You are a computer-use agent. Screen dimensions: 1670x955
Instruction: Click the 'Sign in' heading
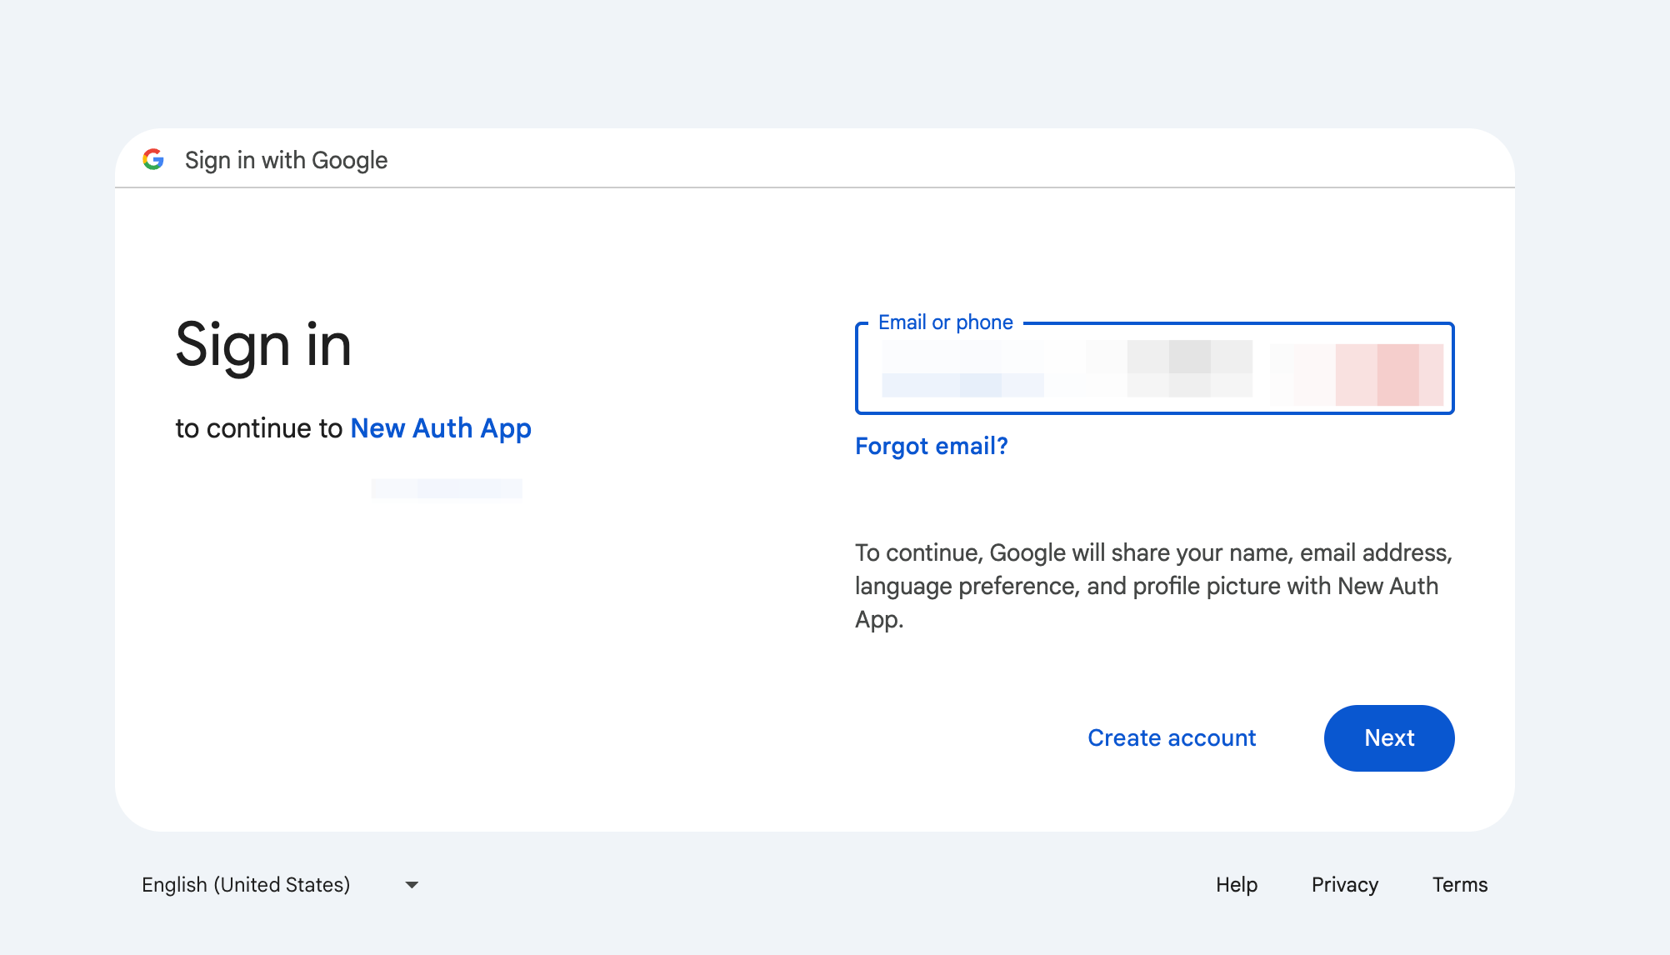[263, 345]
